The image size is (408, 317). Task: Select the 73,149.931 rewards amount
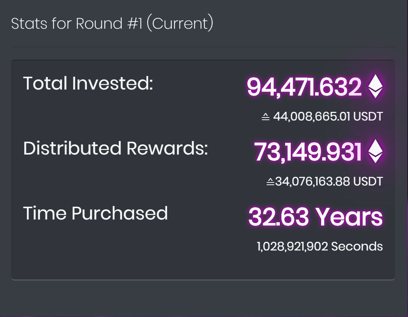pos(308,152)
